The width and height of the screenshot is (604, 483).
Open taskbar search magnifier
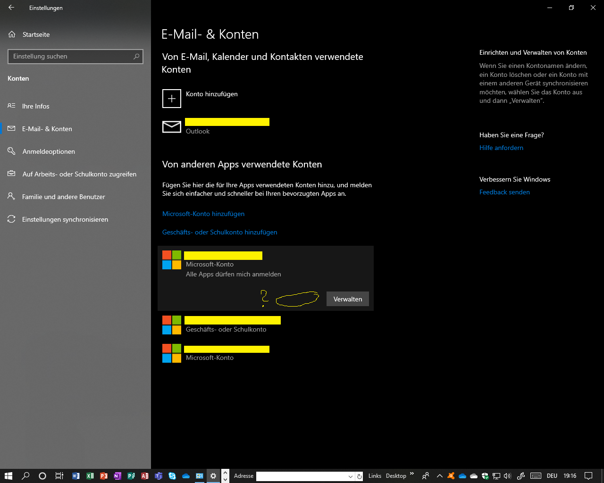(x=25, y=476)
